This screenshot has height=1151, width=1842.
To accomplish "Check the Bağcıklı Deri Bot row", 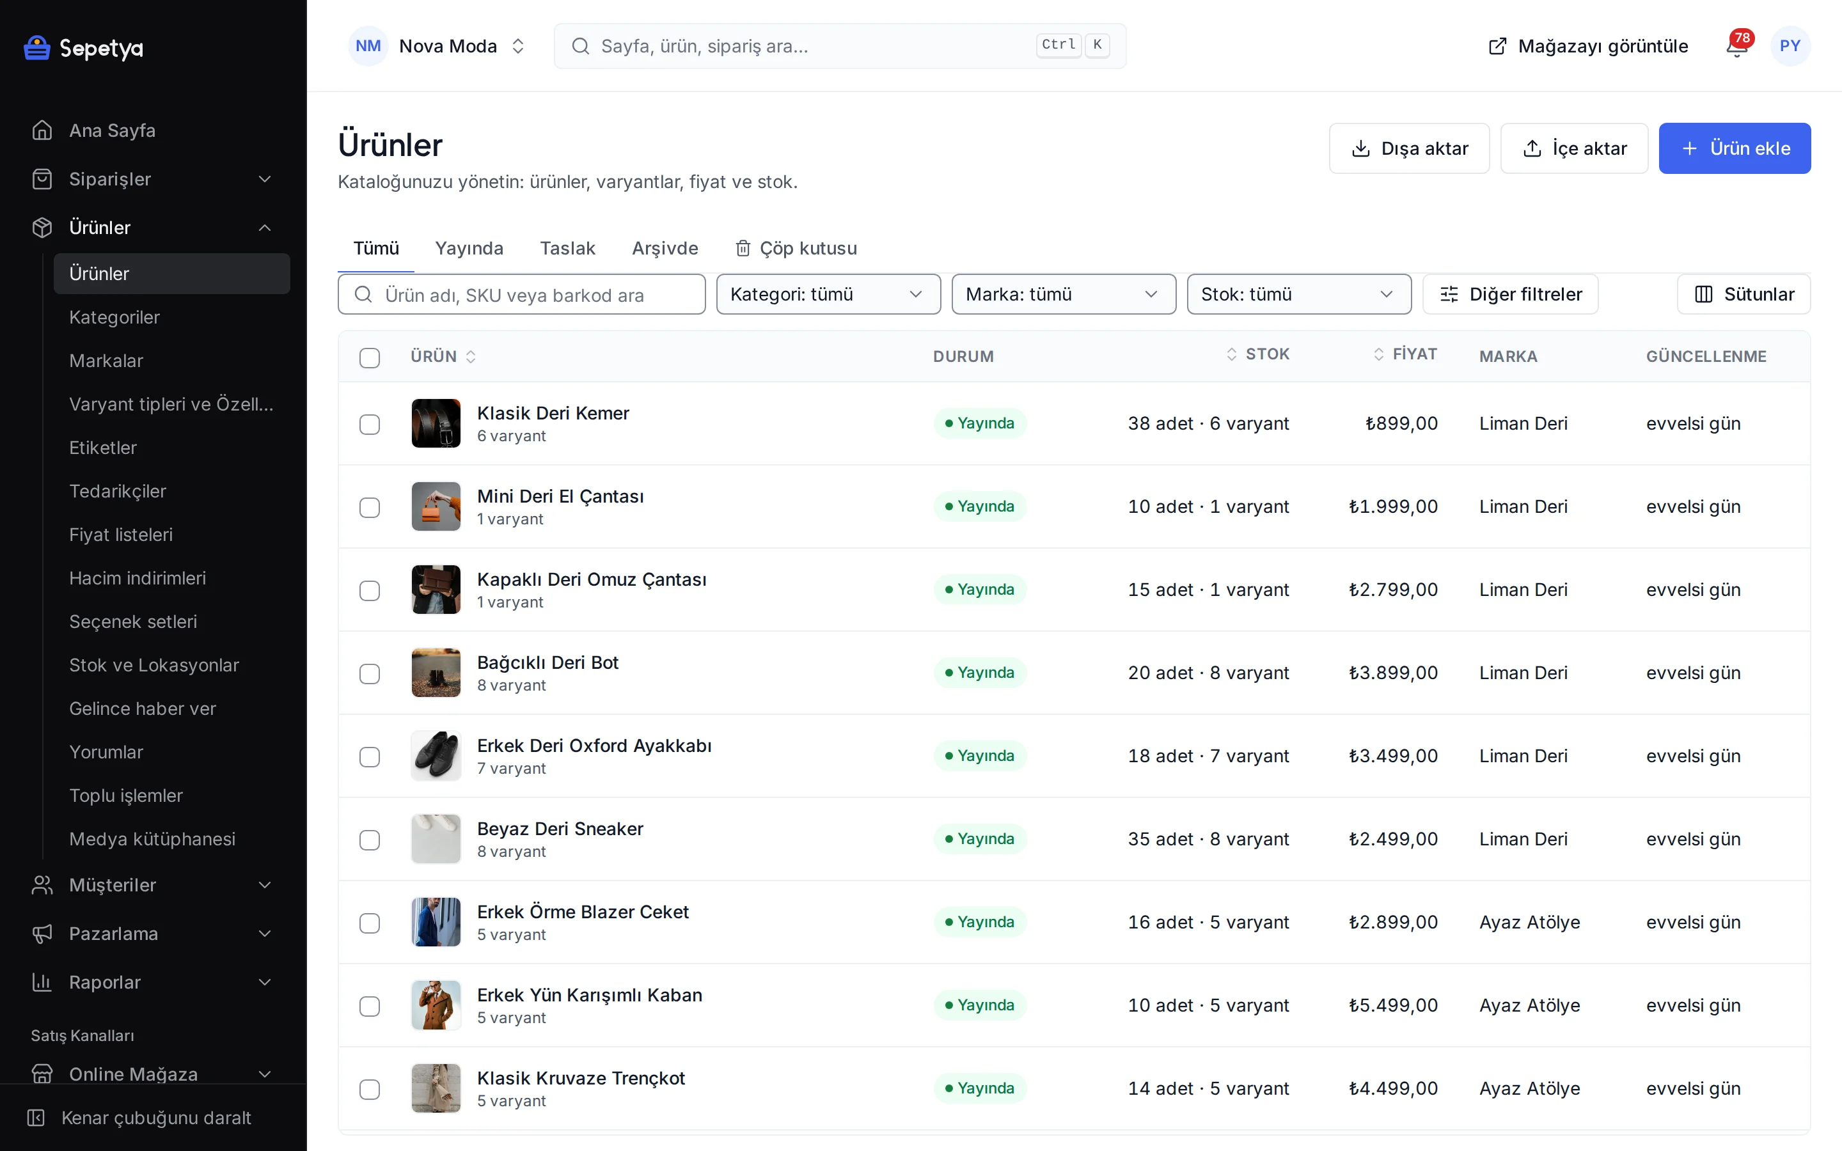I will pyautogui.click(x=370, y=674).
